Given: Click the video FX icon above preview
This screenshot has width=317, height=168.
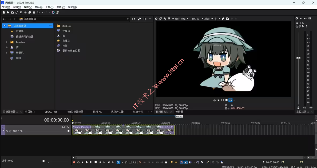Looking at the screenshot, I should 165,19.
